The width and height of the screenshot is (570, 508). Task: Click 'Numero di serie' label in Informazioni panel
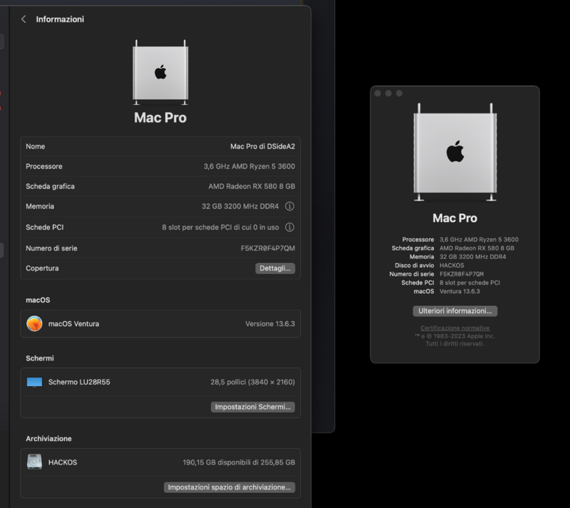point(51,248)
